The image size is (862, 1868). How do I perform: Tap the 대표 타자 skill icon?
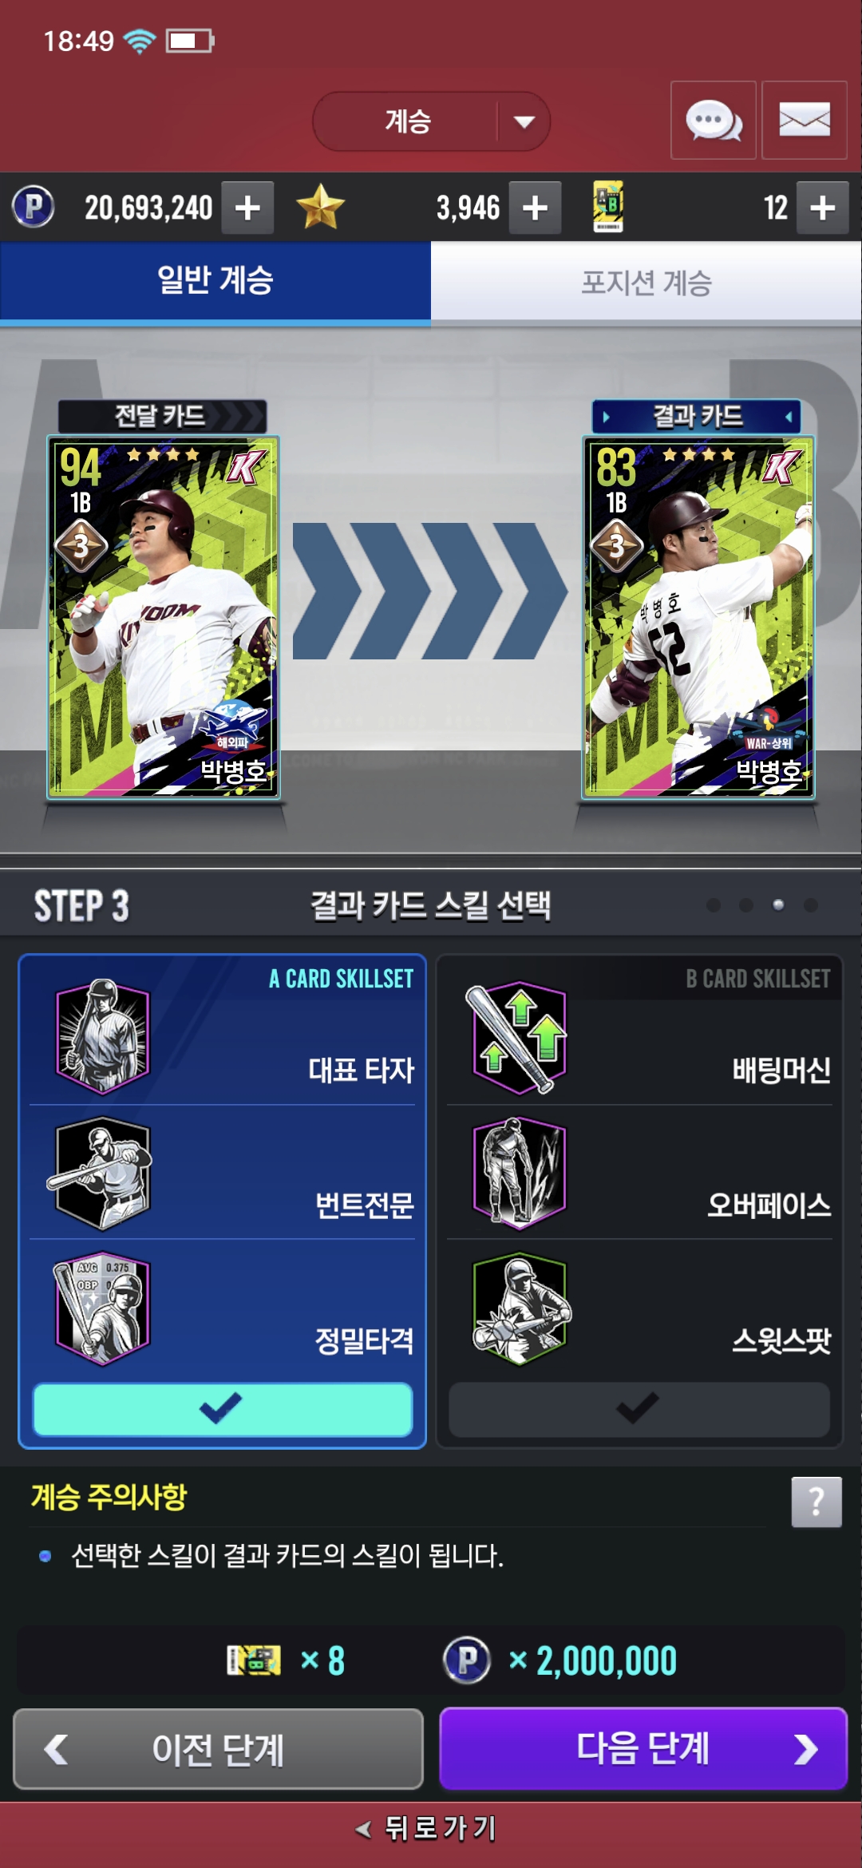(x=102, y=1036)
